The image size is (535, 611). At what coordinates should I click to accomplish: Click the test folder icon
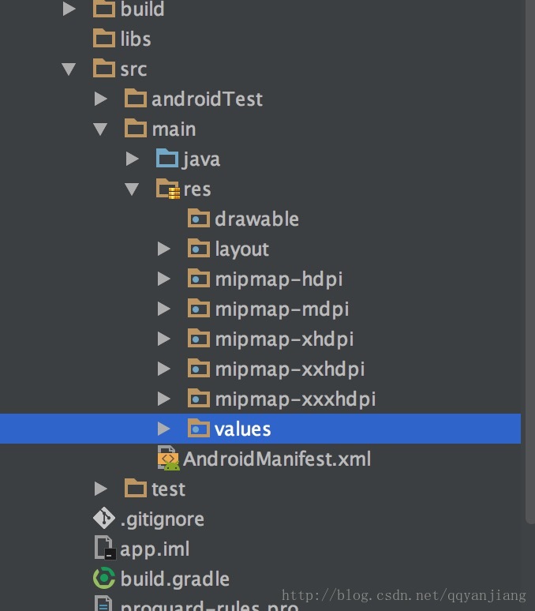click(136, 489)
